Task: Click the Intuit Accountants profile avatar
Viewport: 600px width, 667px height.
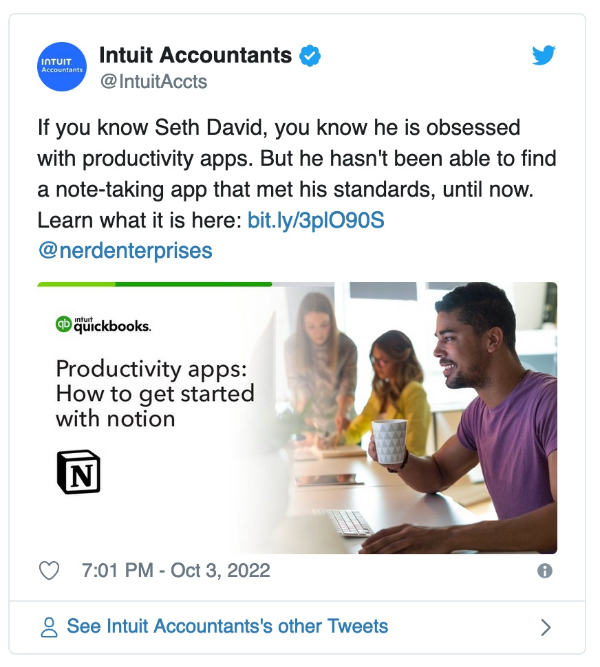Action: click(x=62, y=67)
